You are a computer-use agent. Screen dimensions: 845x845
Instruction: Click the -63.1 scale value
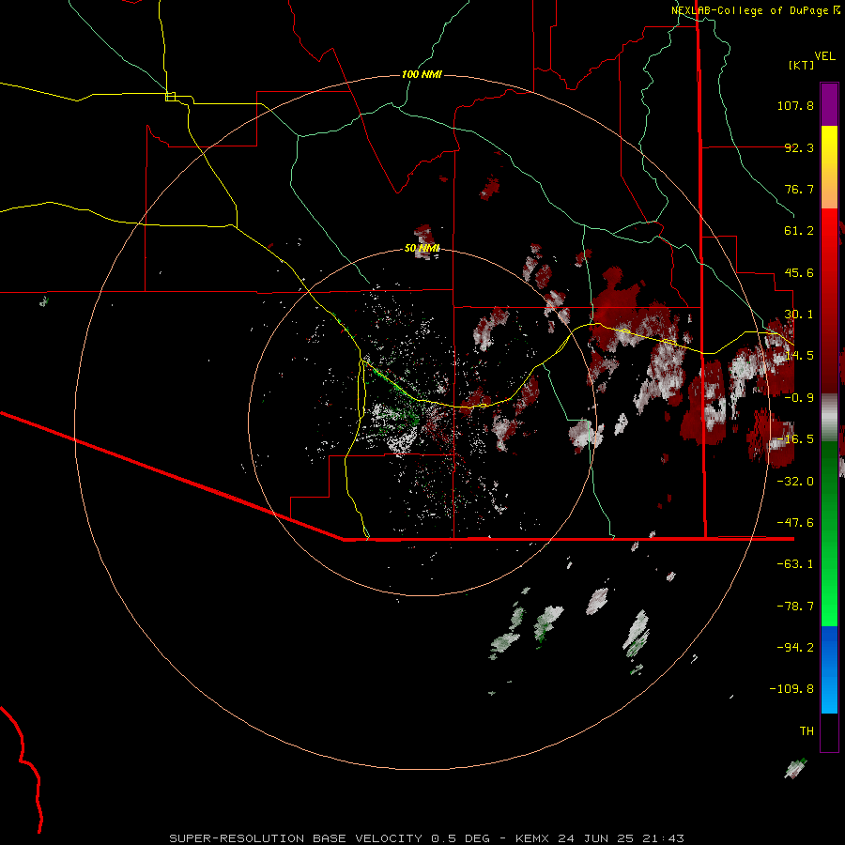pyautogui.click(x=795, y=564)
